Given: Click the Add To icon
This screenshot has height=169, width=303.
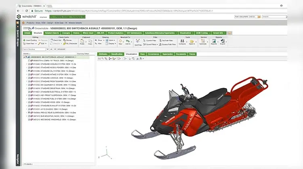Looking at the screenshot, I should point(128,41).
